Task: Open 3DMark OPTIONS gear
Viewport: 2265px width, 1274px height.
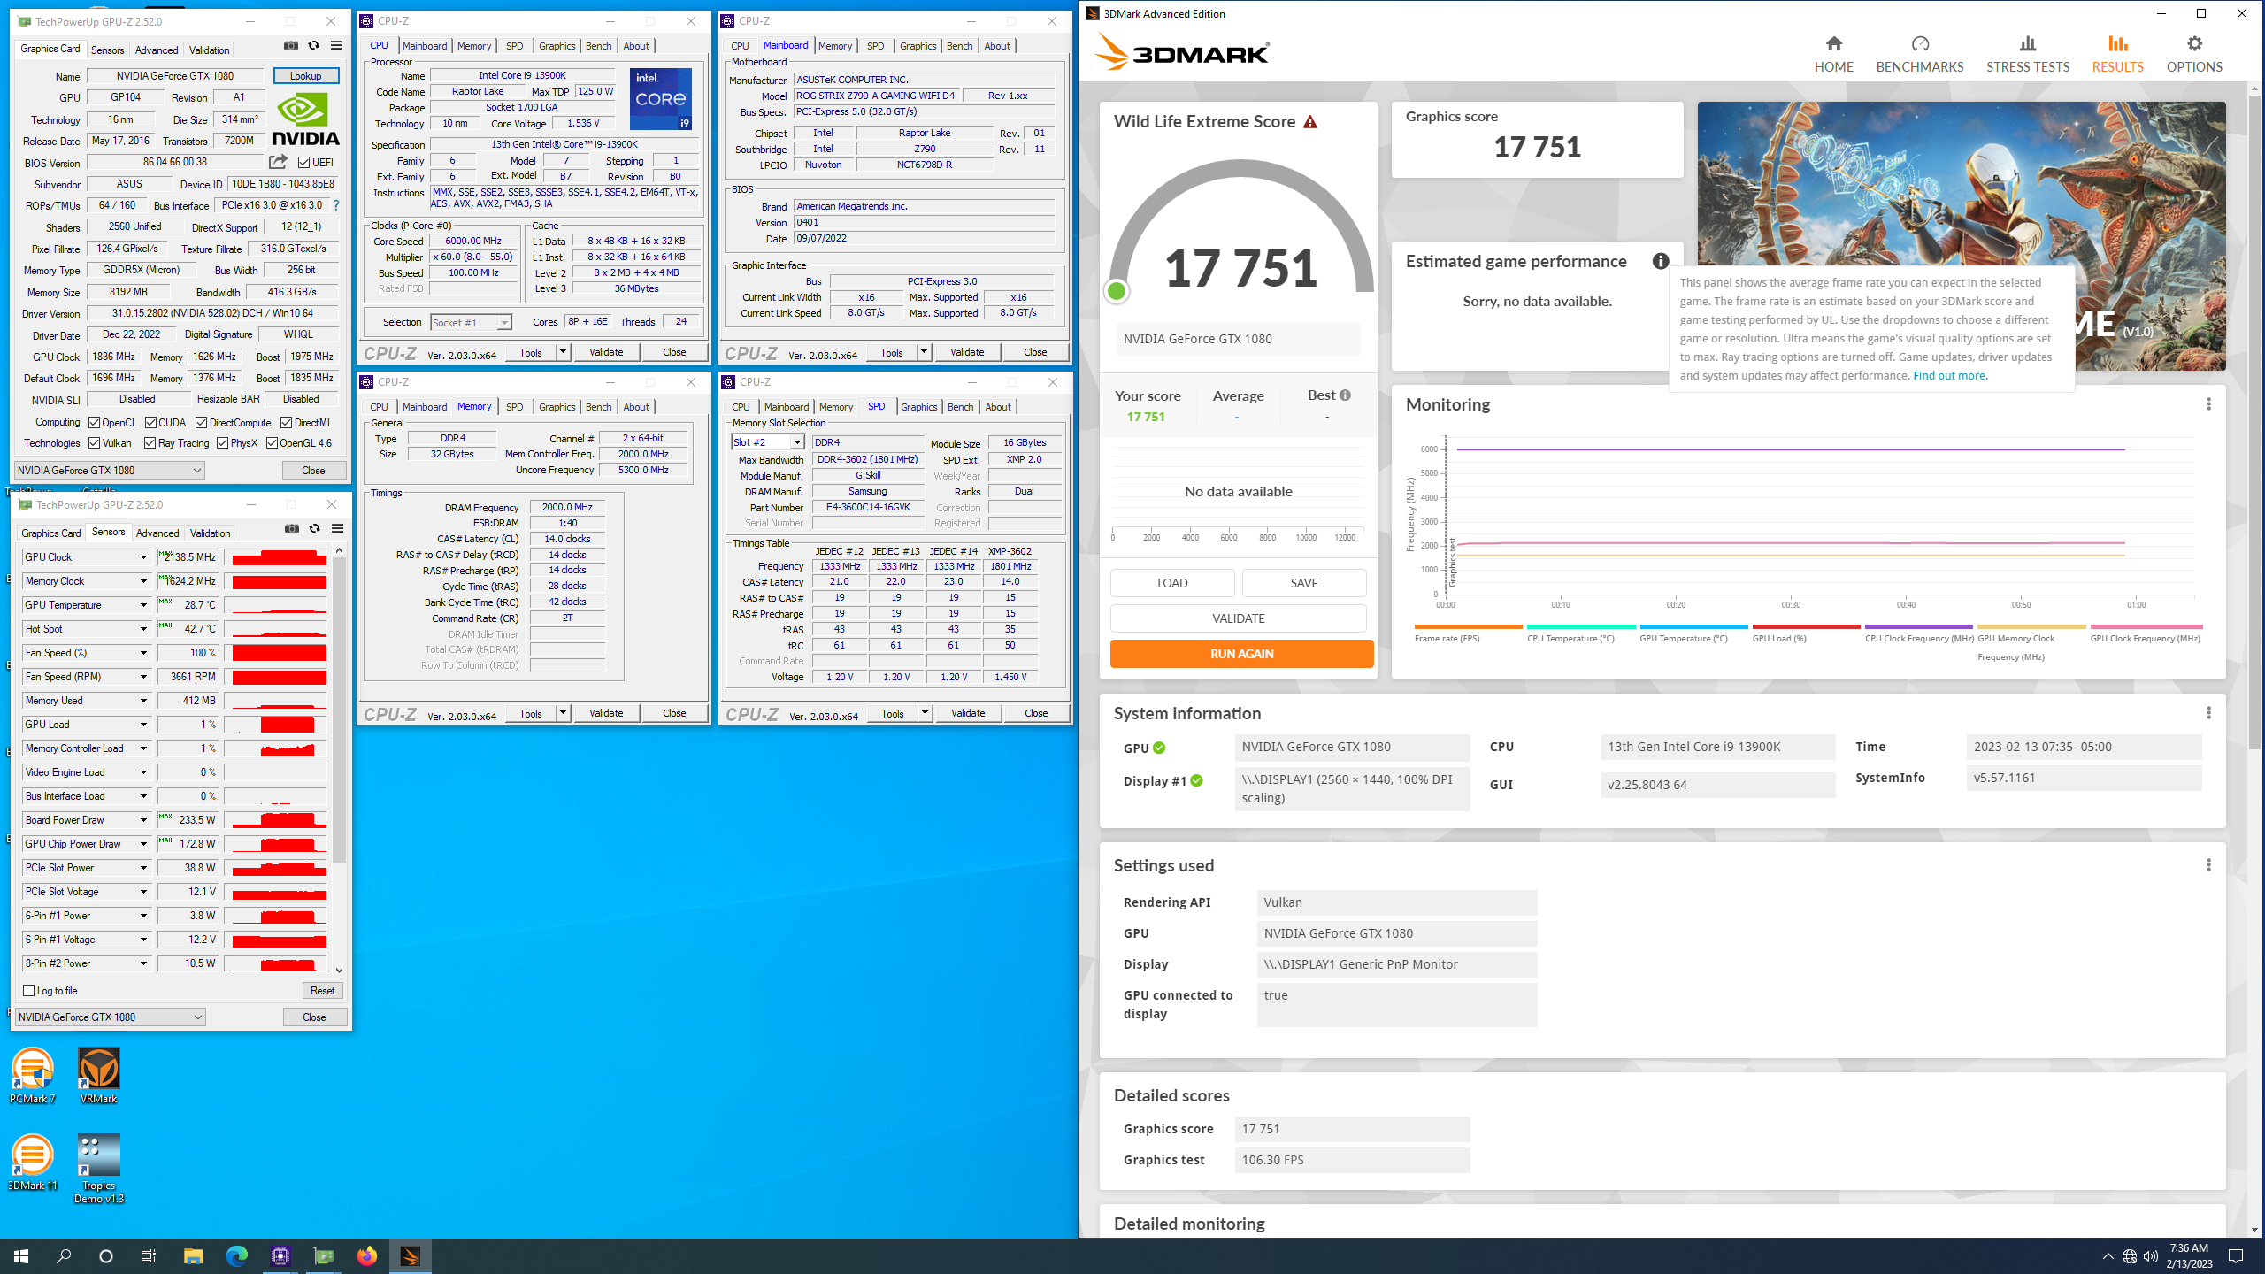Action: tap(2194, 54)
